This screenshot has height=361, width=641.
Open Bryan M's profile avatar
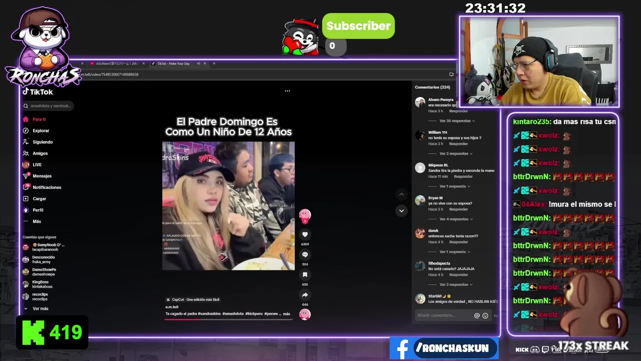(x=420, y=201)
